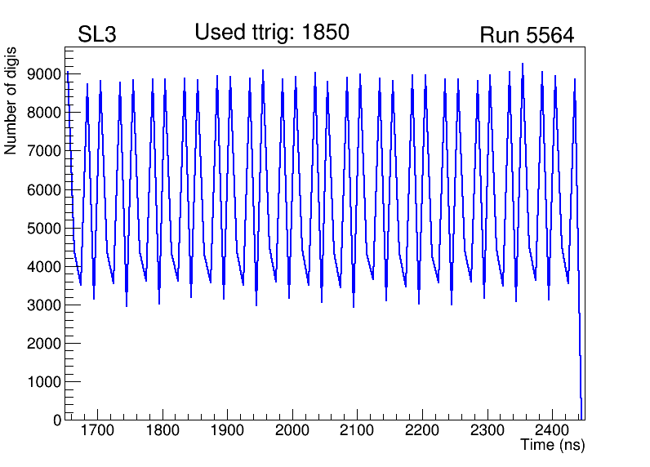Select the 1000 y-axis tick label
The height and width of the screenshot is (467, 650).
pyautogui.click(x=44, y=382)
